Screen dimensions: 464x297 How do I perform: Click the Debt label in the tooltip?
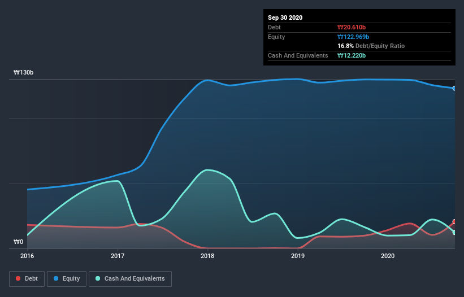[274, 27]
